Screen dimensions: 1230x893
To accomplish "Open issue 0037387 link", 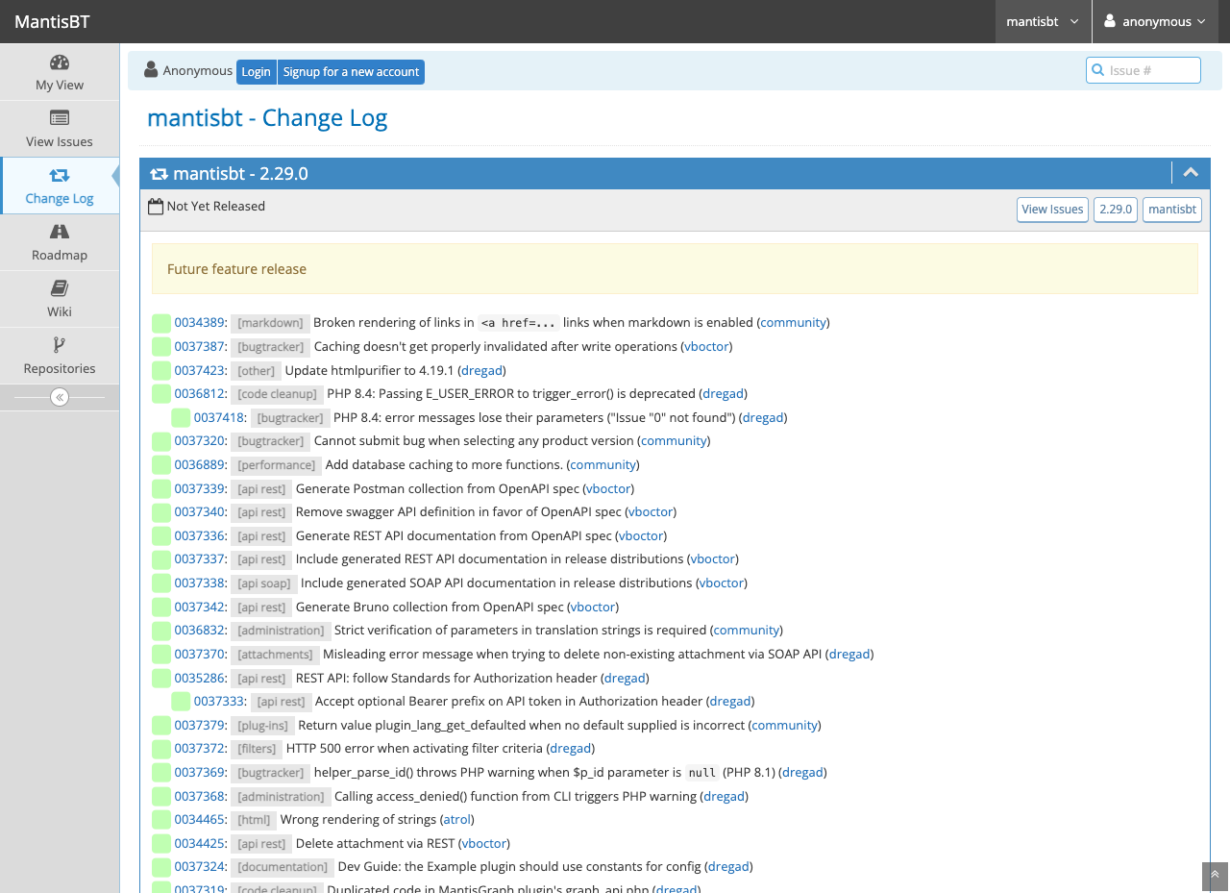I will [200, 346].
